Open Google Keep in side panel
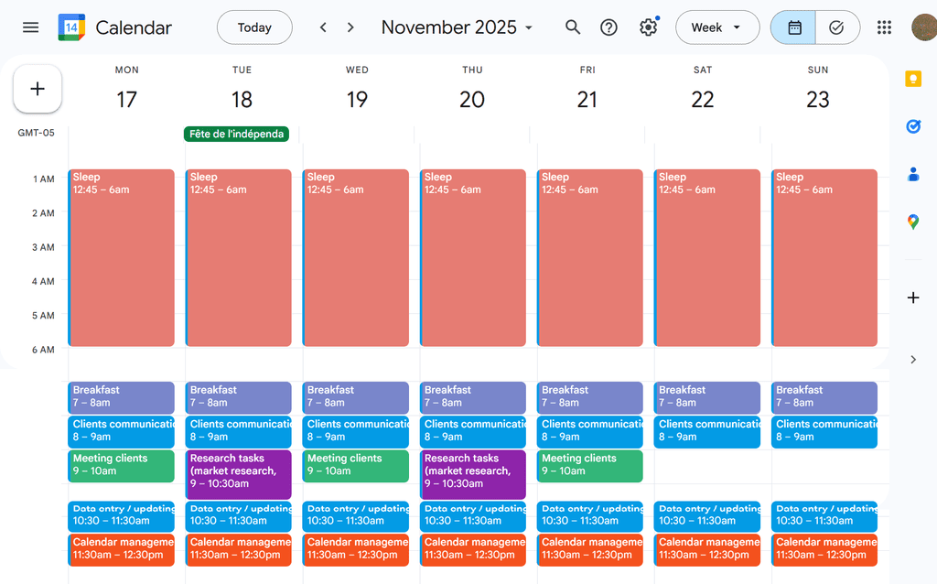This screenshot has width=937, height=584. click(x=912, y=79)
